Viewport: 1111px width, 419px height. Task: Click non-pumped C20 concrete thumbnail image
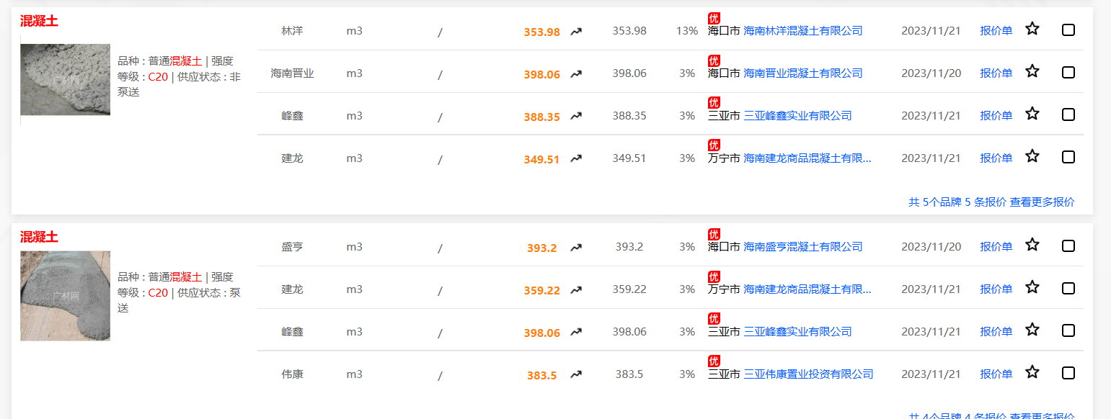pos(66,80)
